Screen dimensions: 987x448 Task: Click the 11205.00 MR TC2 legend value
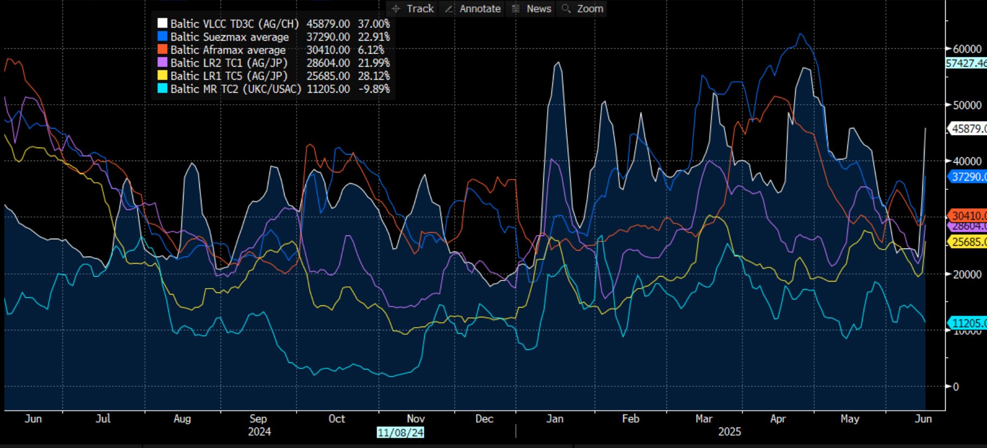[328, 89]
